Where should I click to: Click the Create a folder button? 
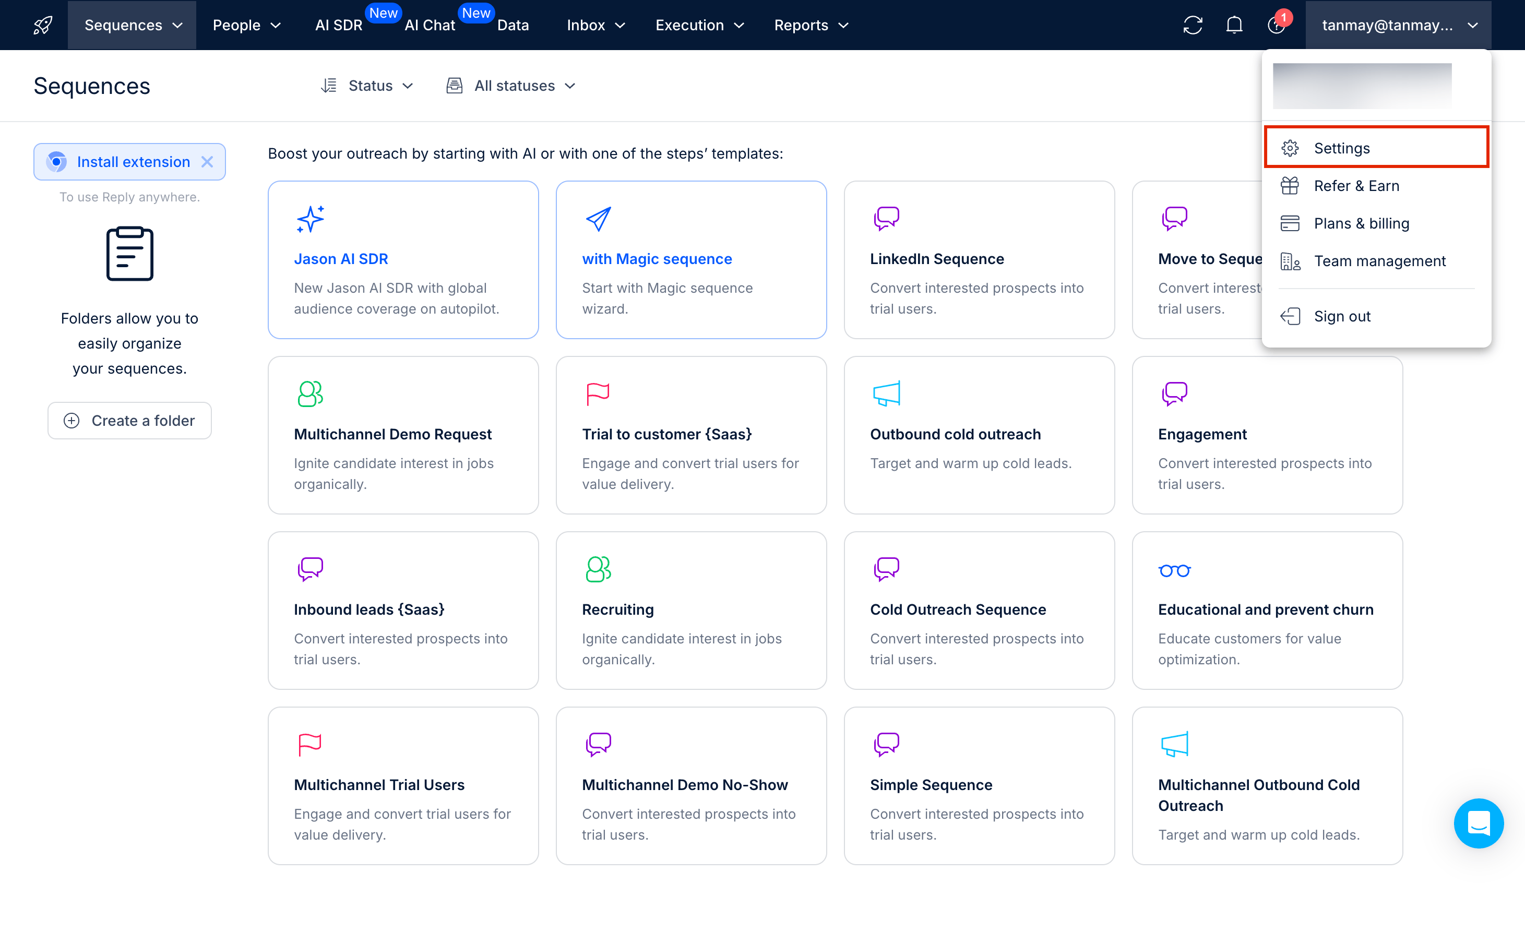pyautogui.click(x=129, y=421)
